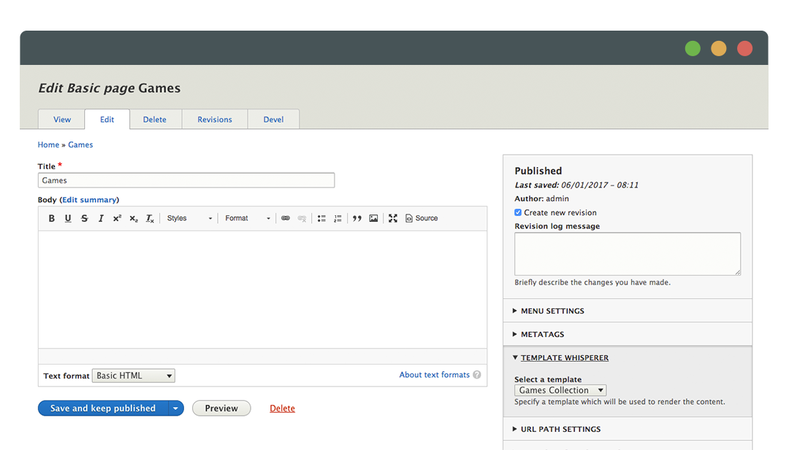Open the Text format dropdown
Screen dimensions: 789x450
(133, 375)
